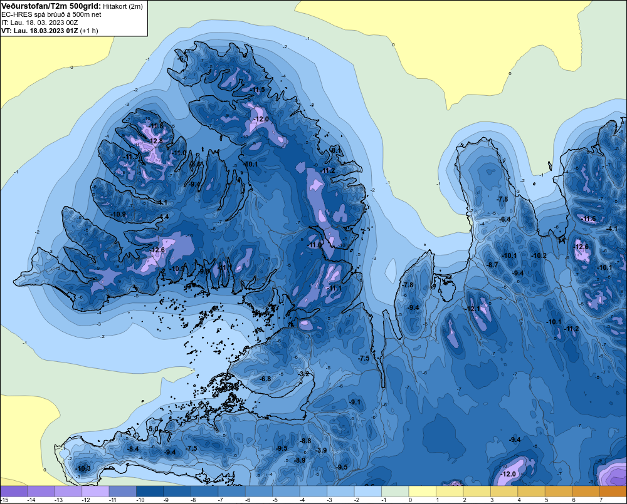Image resolution: width=627 pixels, height=504 pixels.
Task: Click the -8.9 temperature label
Action: pyautogui.click(x=300, y=460)
